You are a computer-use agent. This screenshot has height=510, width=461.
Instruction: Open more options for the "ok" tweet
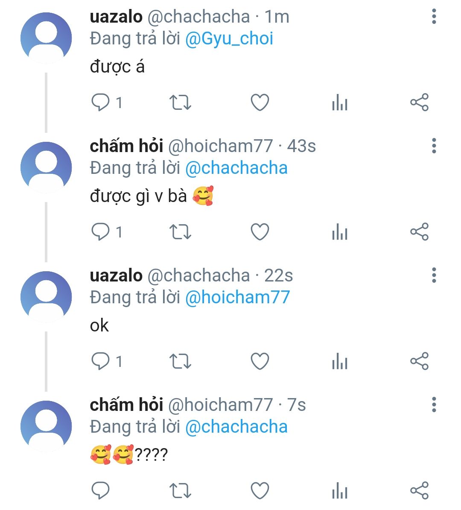[434, 276]
